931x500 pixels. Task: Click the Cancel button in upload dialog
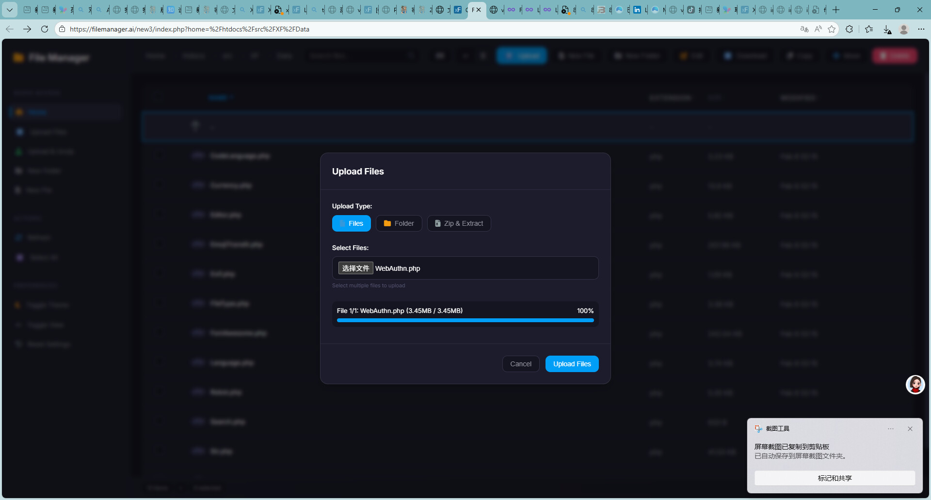tap(520, 364)
